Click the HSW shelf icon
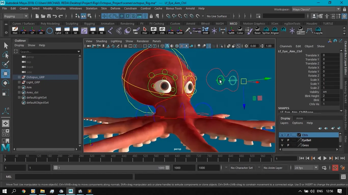This screenshot has width=348, height=195. pyautogui.click(x=205, y=30)
